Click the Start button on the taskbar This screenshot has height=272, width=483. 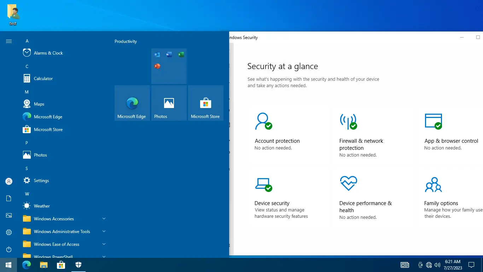(x=8, y=265)
